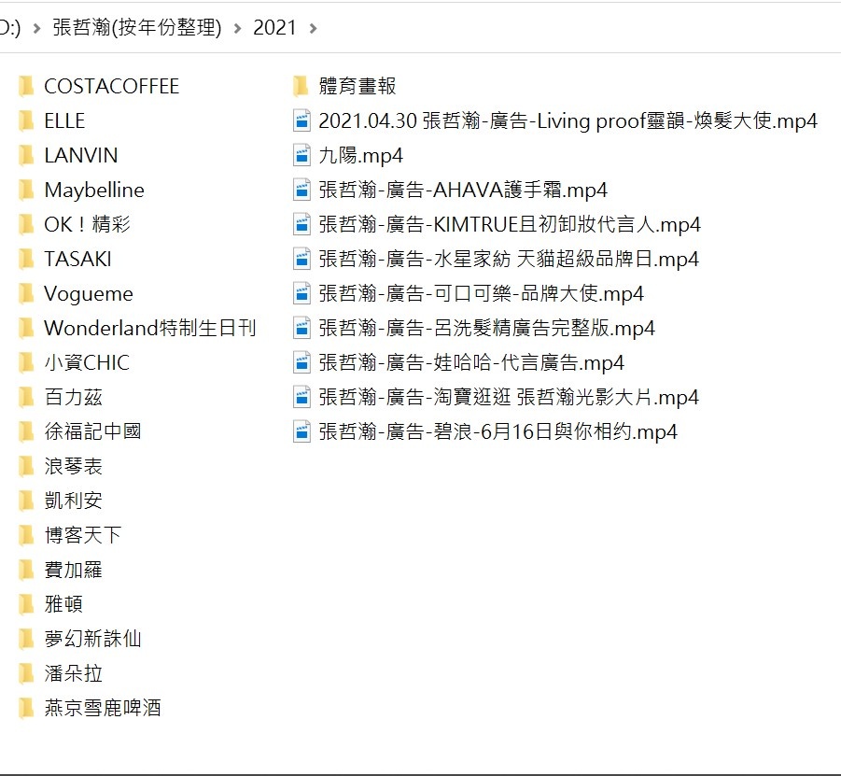Select the 潘朵拉 folder icon

pos(26,673)
